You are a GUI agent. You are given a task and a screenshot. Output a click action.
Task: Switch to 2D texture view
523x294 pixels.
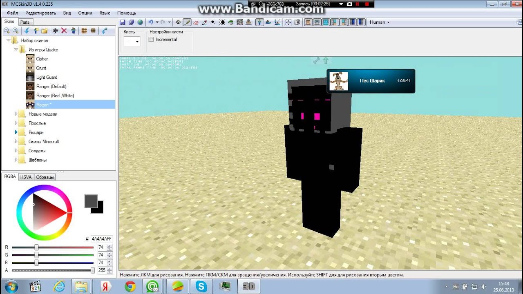268,22
